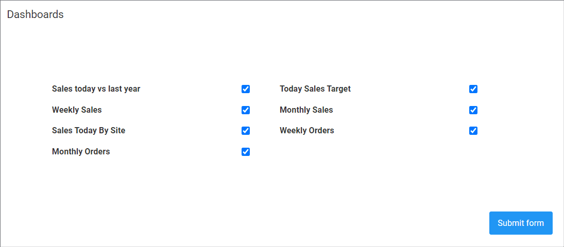
Task: Disable the Monthly Orders checkbox
Action: point(246,152)
